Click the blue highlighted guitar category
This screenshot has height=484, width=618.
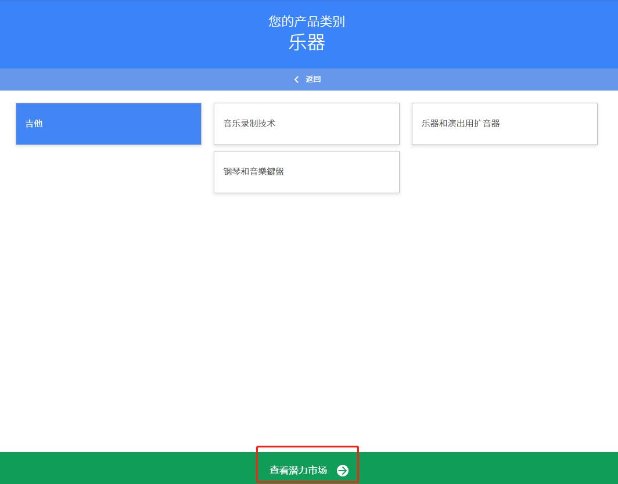(108, 124)
